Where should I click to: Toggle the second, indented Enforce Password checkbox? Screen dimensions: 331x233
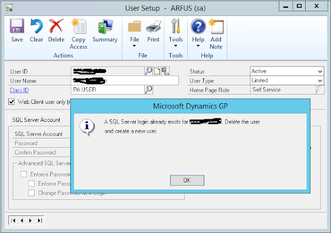32,183
